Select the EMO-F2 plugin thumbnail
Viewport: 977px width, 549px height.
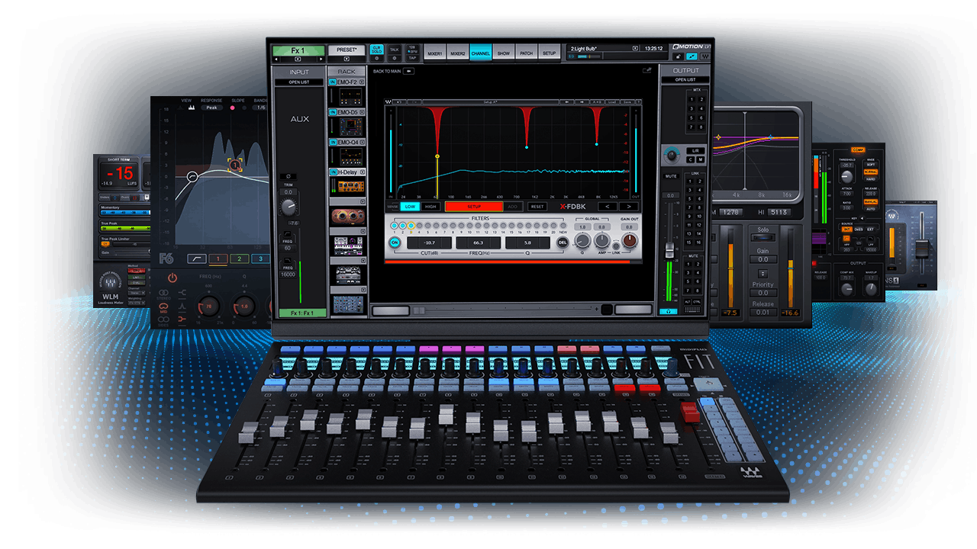point(350,97)
